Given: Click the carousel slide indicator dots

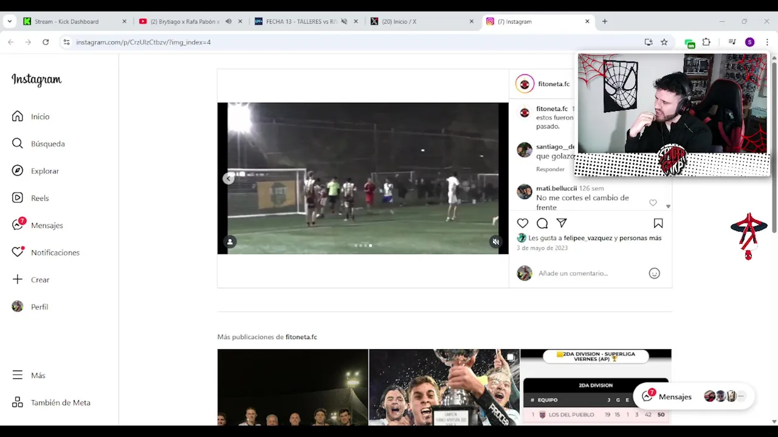Looking at the screenshot, I should click(x=363, y=245).
